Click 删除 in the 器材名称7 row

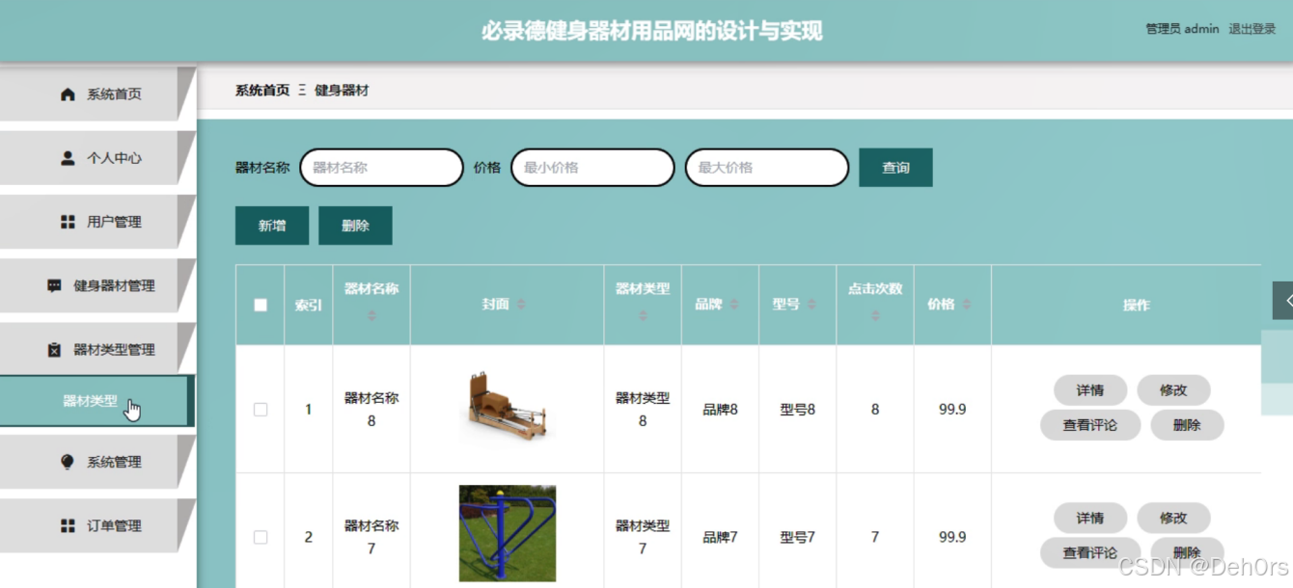coord(1187,553)
